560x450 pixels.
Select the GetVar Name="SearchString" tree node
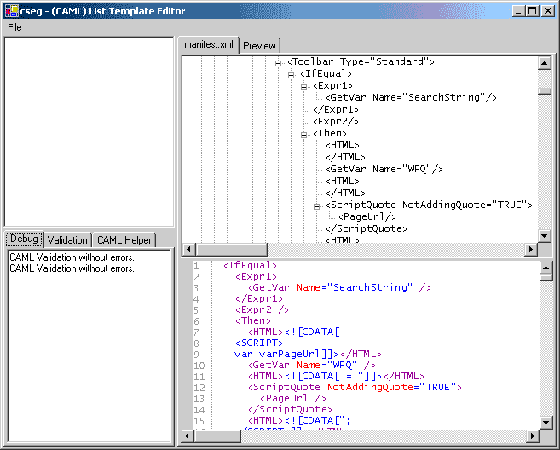pyautogui.click(x=411, y=97)
